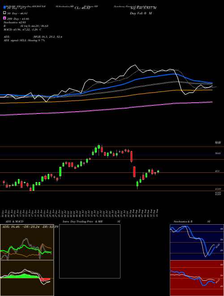Click the 50.03 price axis label
Screen dimensions: 224x296
click(218, 153)
